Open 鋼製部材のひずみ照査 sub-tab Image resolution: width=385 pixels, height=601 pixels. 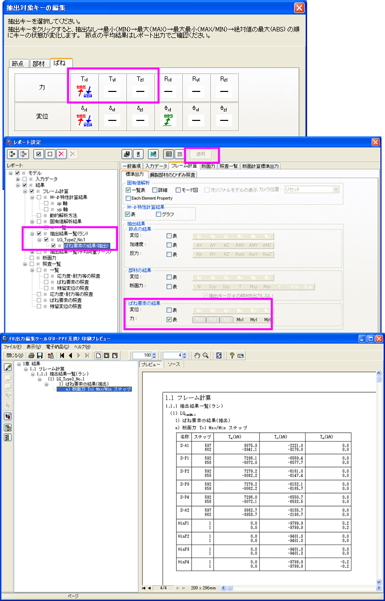172,174
